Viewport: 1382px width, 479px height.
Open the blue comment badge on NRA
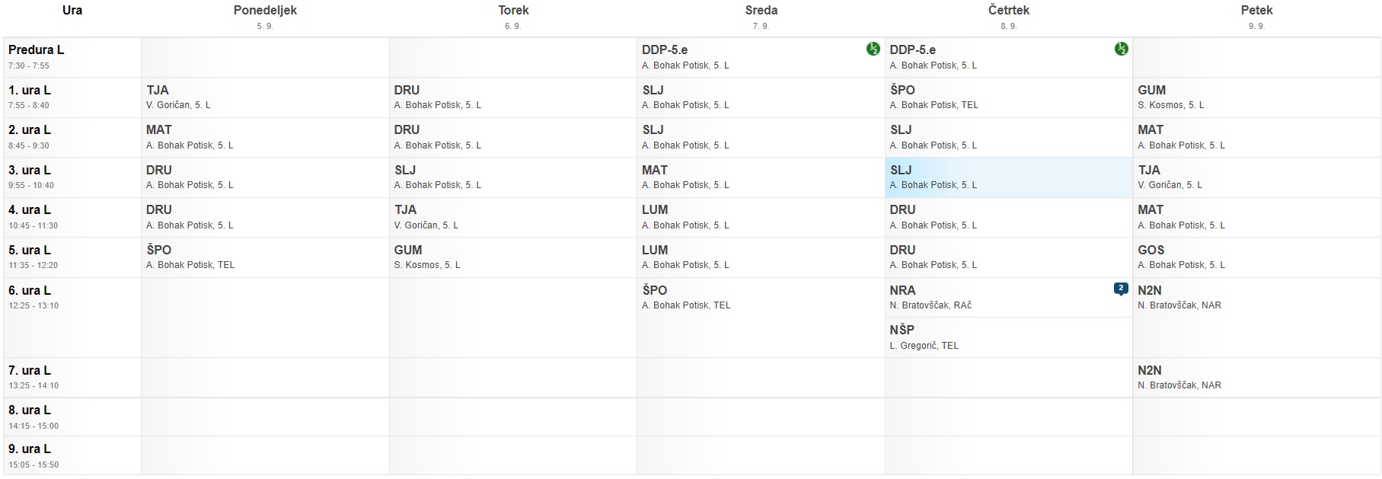coord(1121,289)
